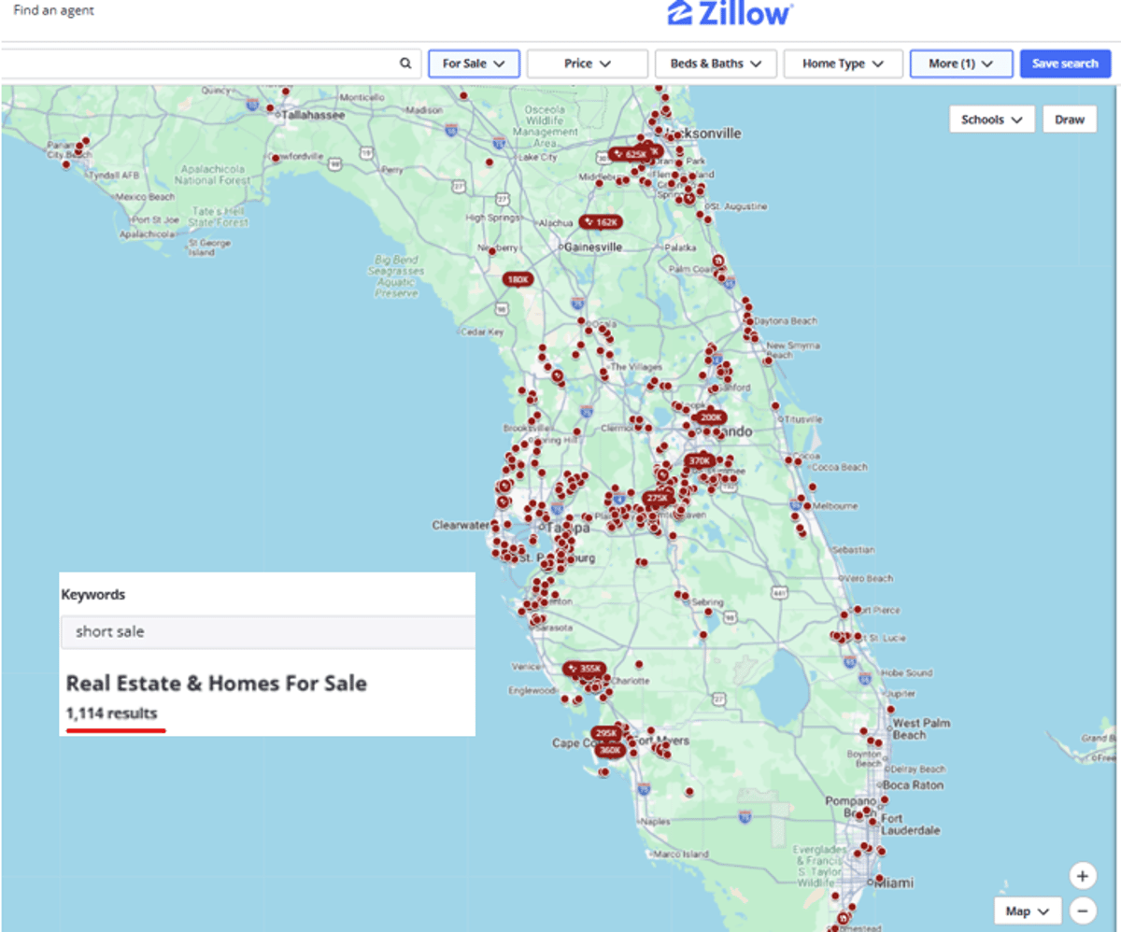Image resolution: width=1121 pixels, height=932 pixels.
Task: Click the Save search button
Action: 1065,63
